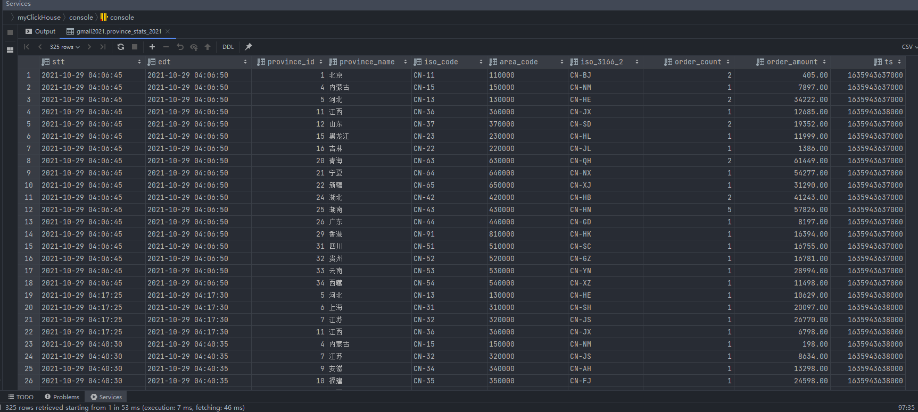Open the Services tool window tab
This screenshot has width=918, height=412.
click(106, 397)
